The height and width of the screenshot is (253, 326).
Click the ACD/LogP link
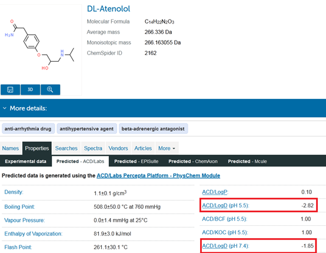(215, 192)
